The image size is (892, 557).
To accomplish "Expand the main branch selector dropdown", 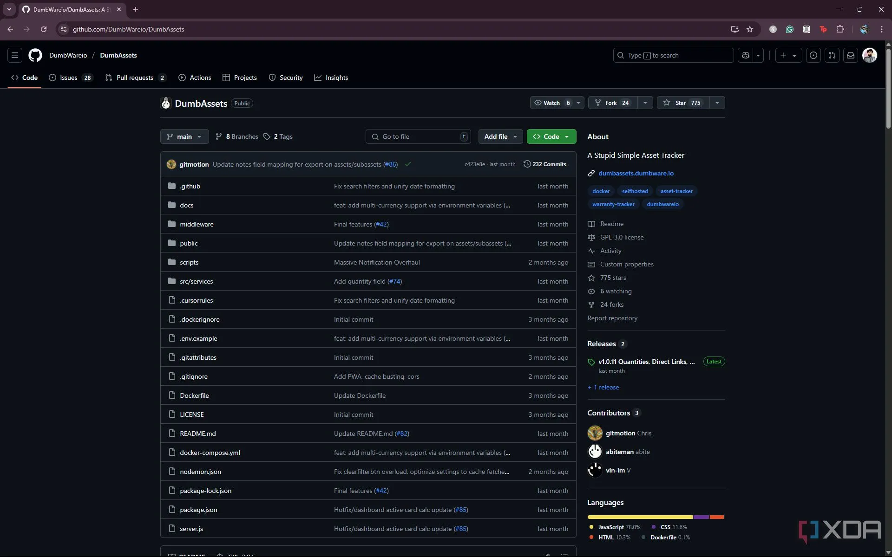I will [x=184, y=136].
